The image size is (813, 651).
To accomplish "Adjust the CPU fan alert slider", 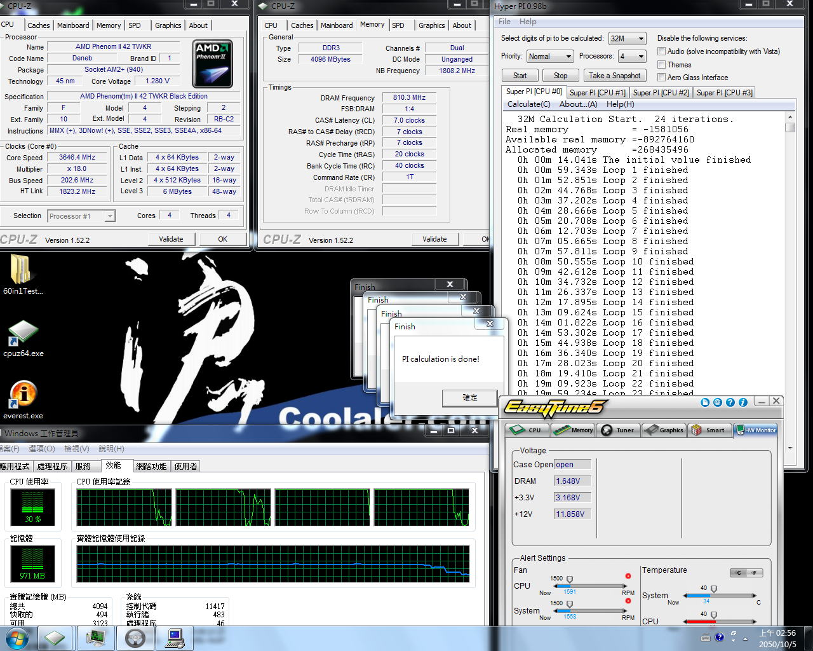I will (x=570, y=580).
